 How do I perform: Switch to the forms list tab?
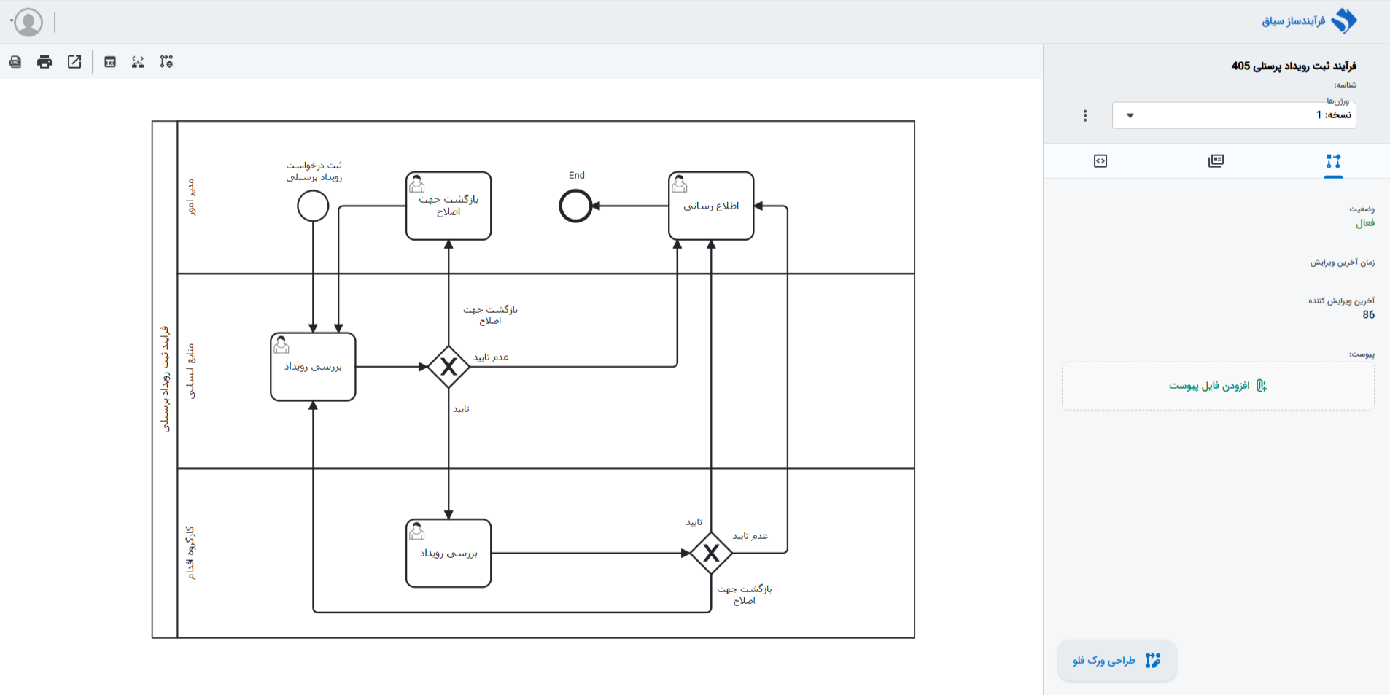pyautogui.click(x=1216, y=161)
